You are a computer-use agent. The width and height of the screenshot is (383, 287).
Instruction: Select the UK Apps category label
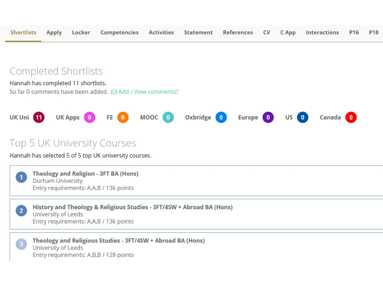68,118
